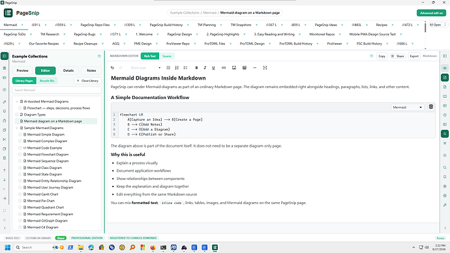Switch editor to Source mode
The width and height of the screenshot is (450, 253).
pos(167,56)
